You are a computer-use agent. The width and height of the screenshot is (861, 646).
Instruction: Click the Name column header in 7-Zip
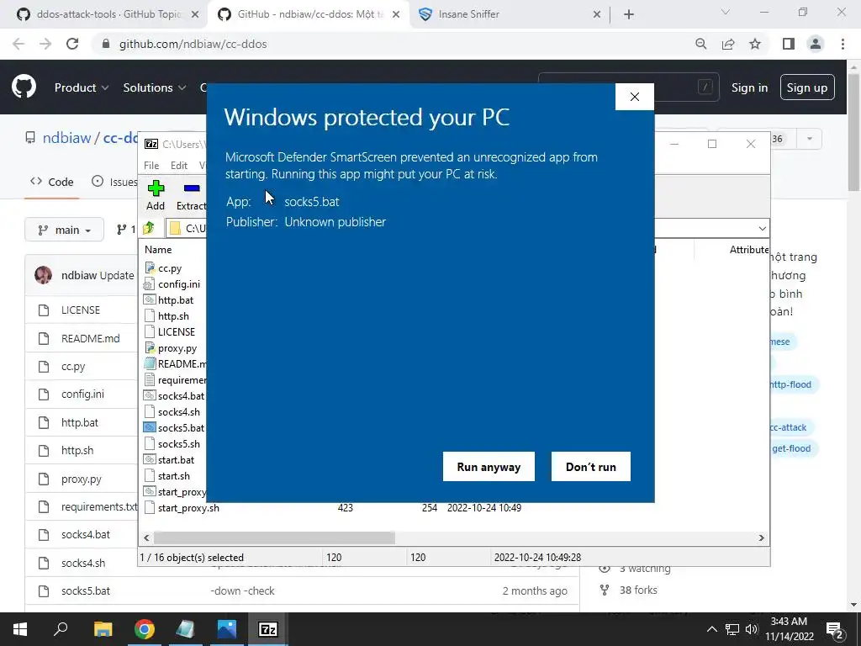[x=158, y=249]
